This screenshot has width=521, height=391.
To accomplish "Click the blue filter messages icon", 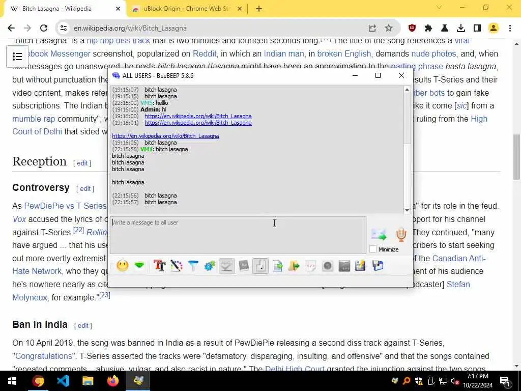I will pyautogui.click(x=193, y=266).
